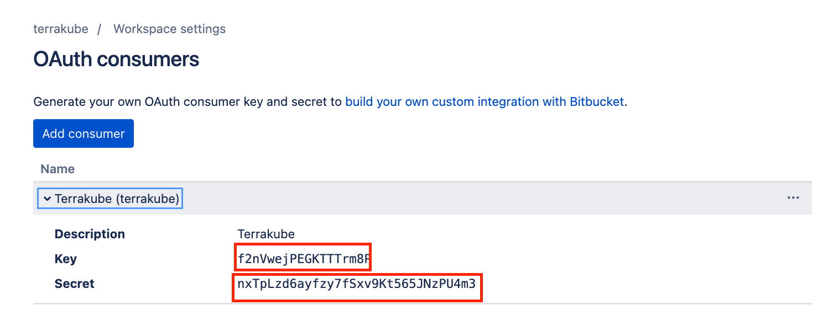Click the "(terrakube)" text in the consumer row
This screenshot has height=310, width=823.
tap(147, 199)
